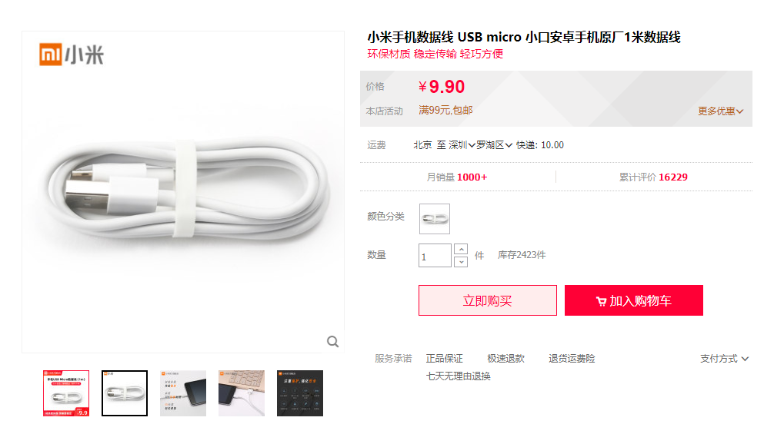Click the 退货运费险 service link

point(572,359)
